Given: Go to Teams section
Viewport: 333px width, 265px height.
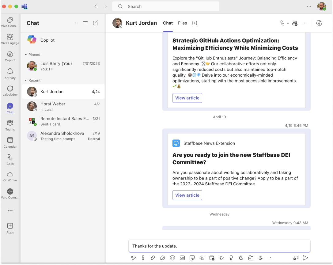Looking at the screenshot, I should 10,125.
